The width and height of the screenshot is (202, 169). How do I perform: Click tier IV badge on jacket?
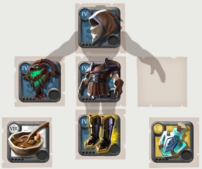85,68
